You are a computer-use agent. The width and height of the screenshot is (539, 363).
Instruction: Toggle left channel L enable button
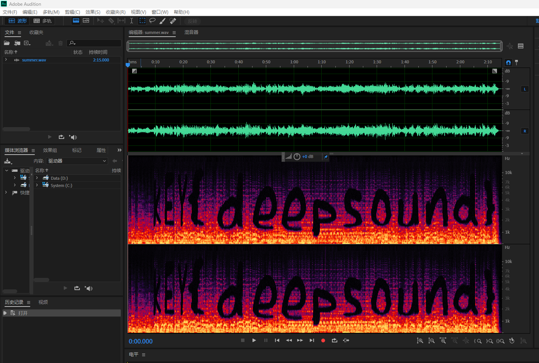click(x=525, y=89)
